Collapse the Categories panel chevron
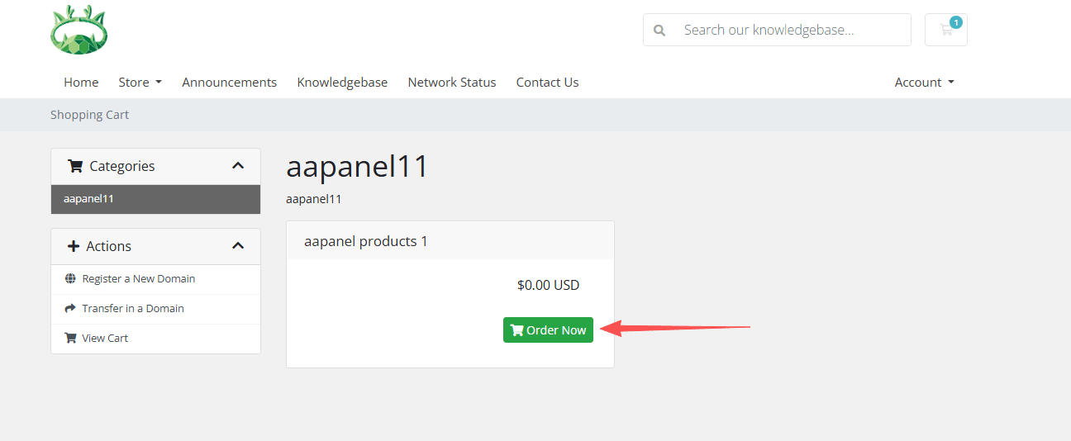Image resolution: width=1071 pixels, height=441 pixels. coord(238,166)
